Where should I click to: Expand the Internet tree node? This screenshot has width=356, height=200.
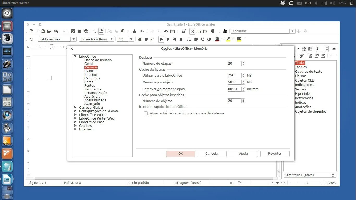pos(75,129)
